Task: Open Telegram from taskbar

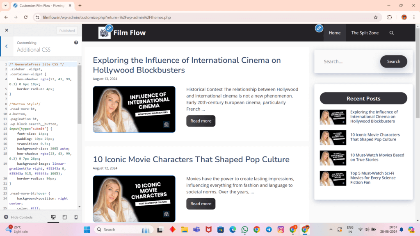Action: [x=269, y=229]
